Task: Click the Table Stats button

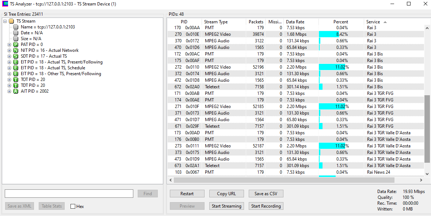Action: tap(52, 206)
